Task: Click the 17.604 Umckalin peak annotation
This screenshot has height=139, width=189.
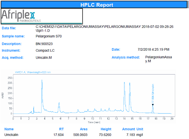Action: click(x=153, y=94)
